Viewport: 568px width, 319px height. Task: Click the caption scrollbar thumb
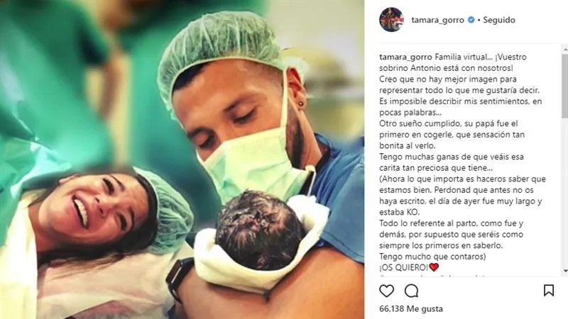[565, 86]
